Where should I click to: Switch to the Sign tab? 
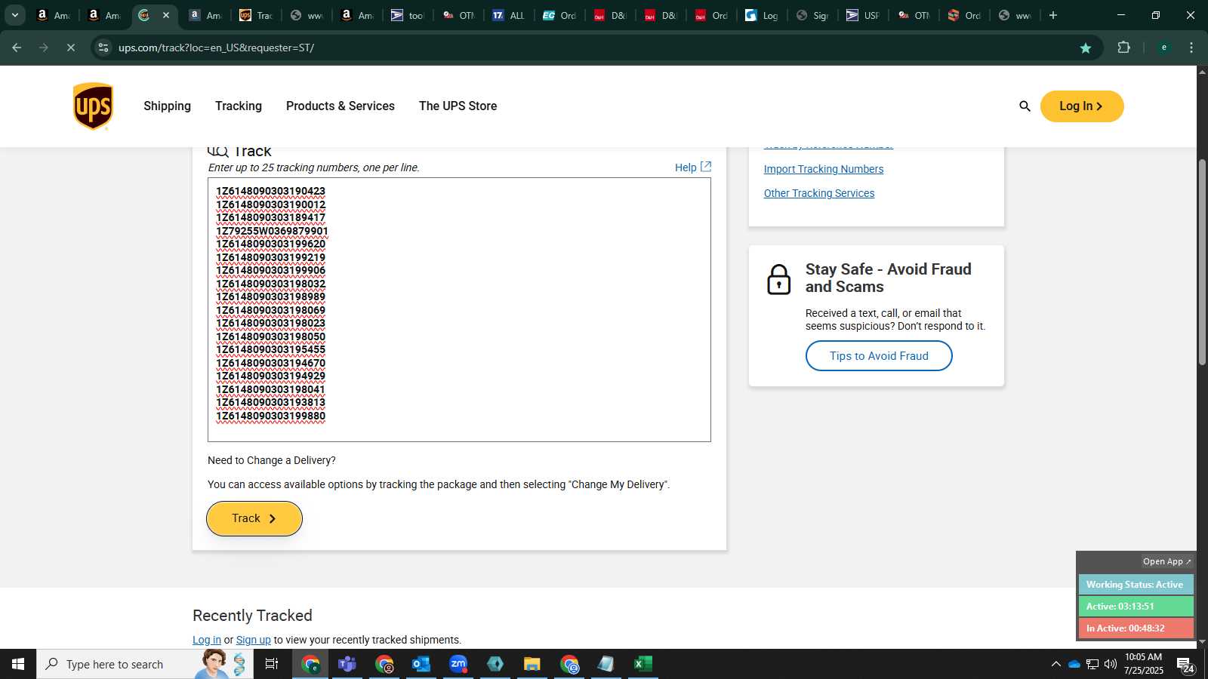(812, 15)
